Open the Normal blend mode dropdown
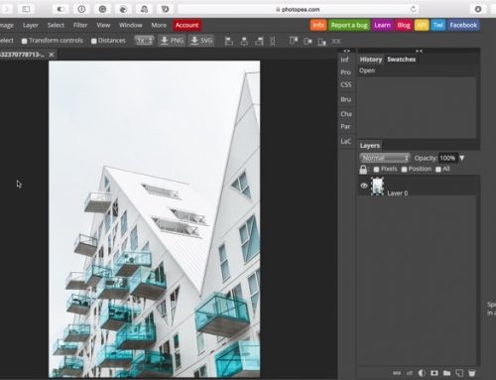Screen dimensions: 496x380 tap(385, 158)
